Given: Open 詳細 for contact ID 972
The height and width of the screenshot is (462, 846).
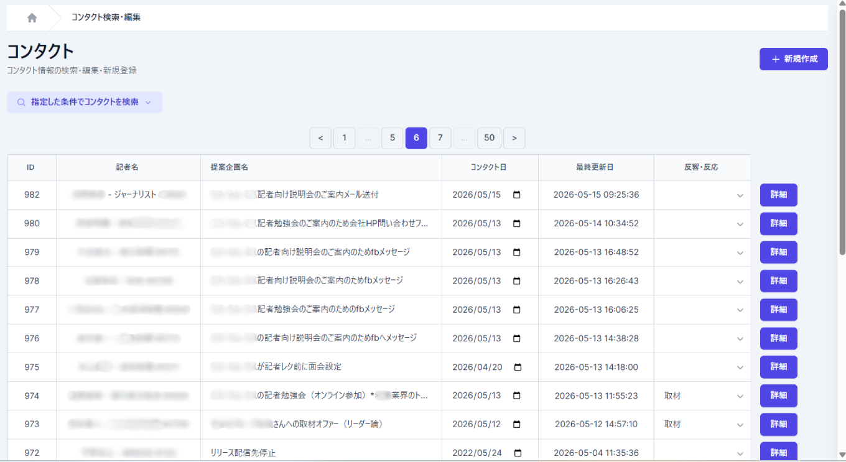Looking at the screenshot, I should point(779,451).
